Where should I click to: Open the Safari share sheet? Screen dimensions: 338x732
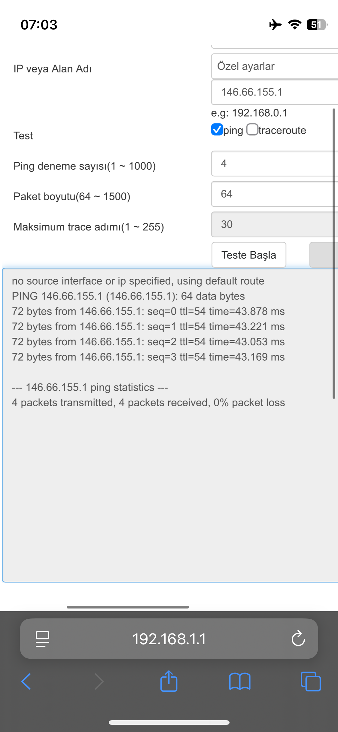169,681
